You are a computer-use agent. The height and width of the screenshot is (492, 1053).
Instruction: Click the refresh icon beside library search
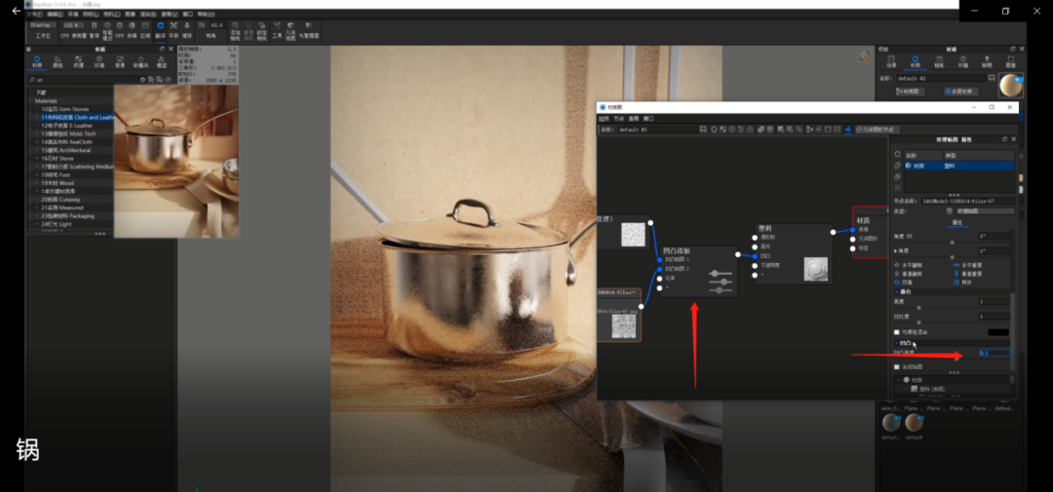(x=168, y=79)
